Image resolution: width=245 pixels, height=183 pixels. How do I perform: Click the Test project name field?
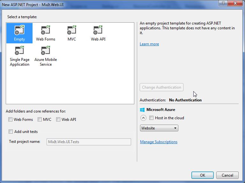coord(89,142)
